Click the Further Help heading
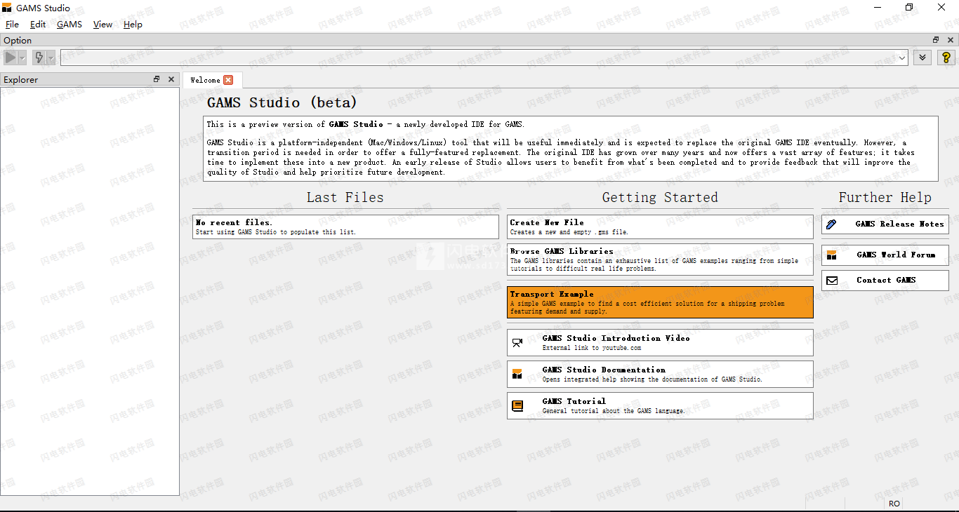The height and width of the screenshot is (512, 959). pyautogui.click(x=885, y=198)
